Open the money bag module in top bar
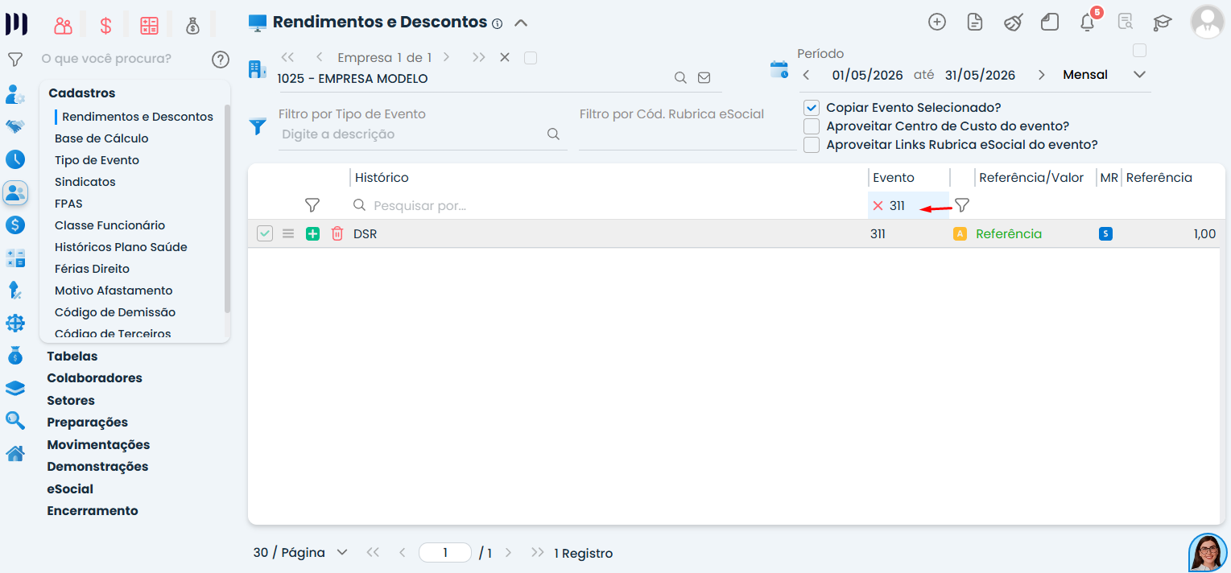The width and height of the screenshot is (1231, 573). (192, 25)
